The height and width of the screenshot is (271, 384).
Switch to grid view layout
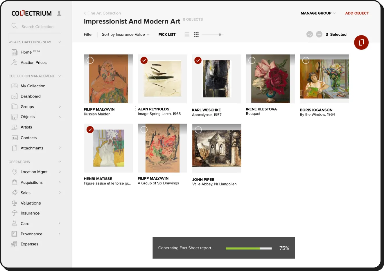(x=196, y=34)
